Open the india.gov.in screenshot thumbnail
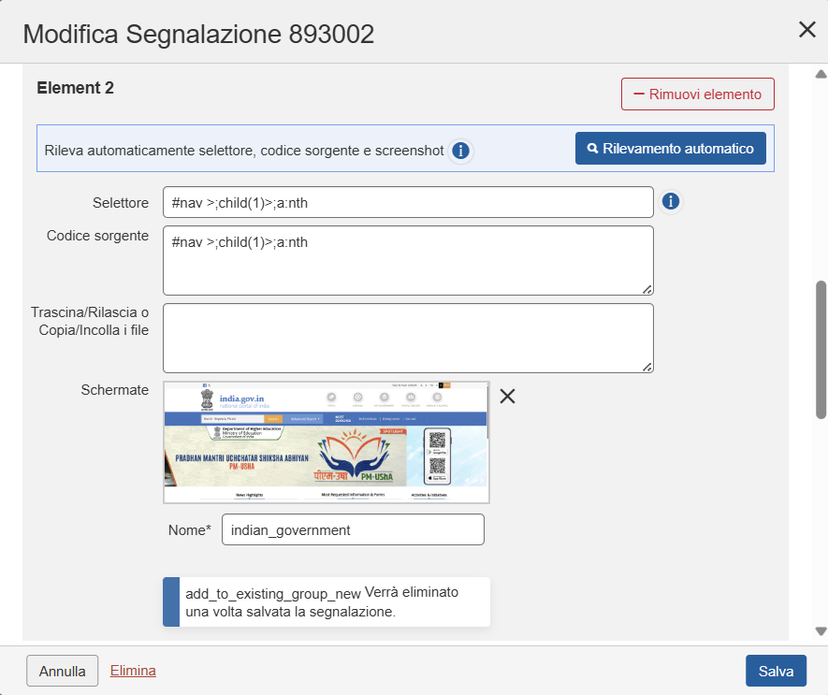 pos(326,442)
